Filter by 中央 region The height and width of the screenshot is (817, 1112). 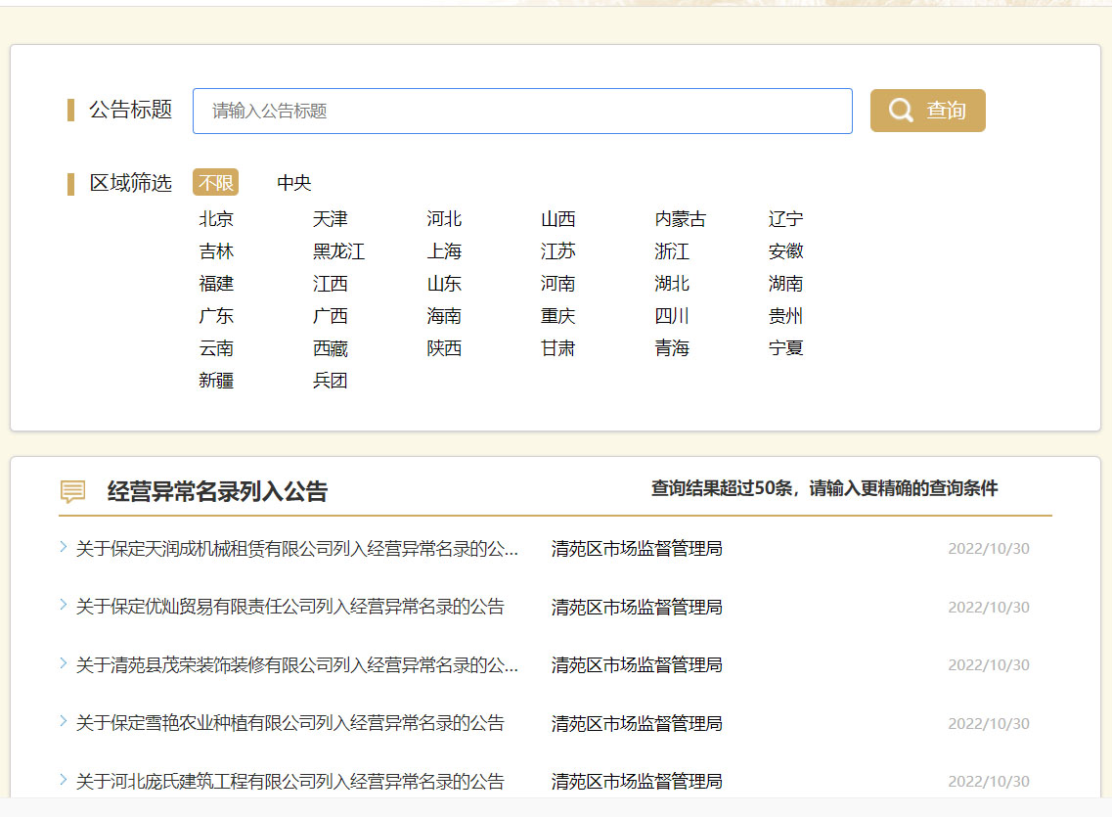tap(294, 182)
